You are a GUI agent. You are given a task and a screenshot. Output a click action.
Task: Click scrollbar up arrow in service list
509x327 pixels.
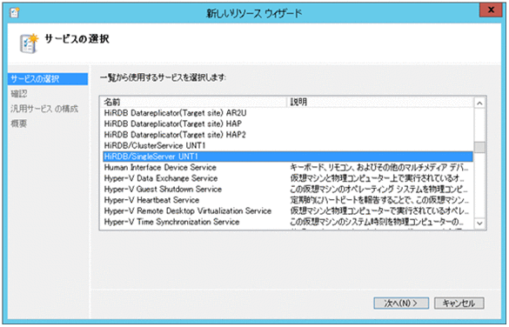pos(479,103)
